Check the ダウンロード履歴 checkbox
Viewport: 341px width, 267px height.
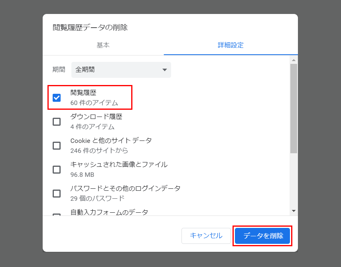(x=57, y=122)
